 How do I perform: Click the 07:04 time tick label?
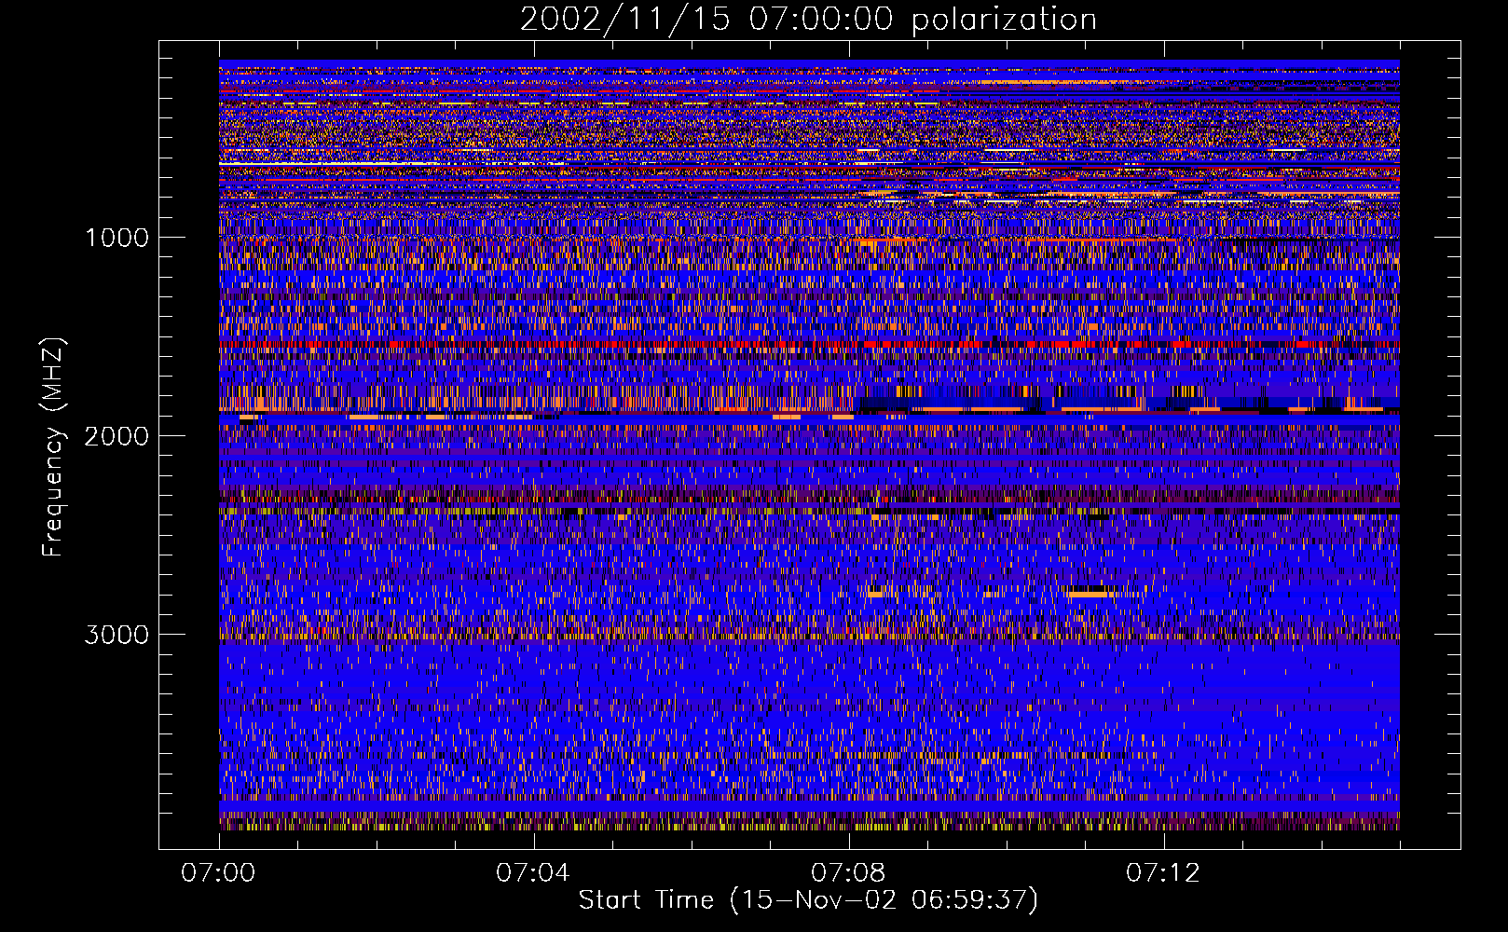point(533,873)
